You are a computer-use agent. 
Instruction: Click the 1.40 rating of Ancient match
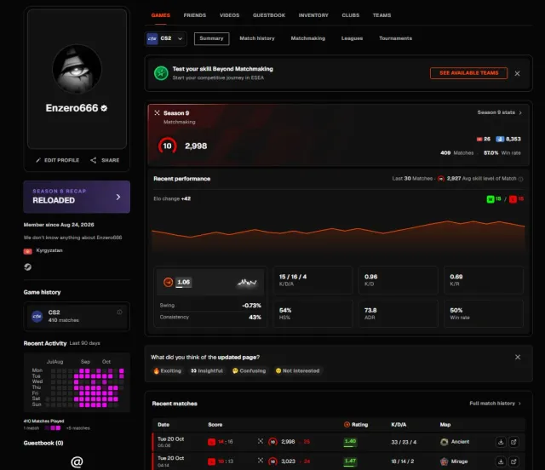(350, 442)
